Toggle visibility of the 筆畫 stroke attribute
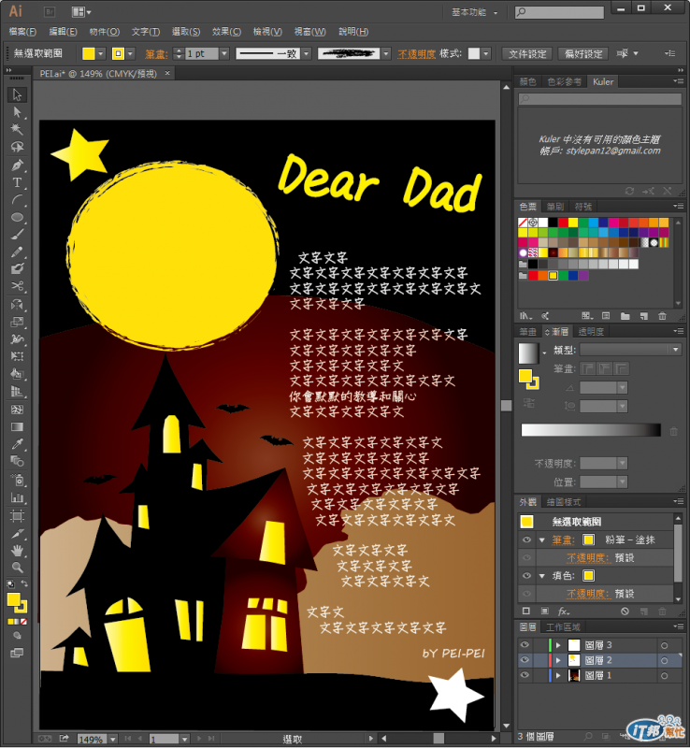The image size is (690, 748). point(526,539)
